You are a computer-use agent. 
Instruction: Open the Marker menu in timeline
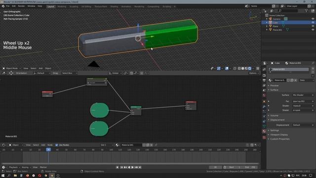(x=43, y=167)
